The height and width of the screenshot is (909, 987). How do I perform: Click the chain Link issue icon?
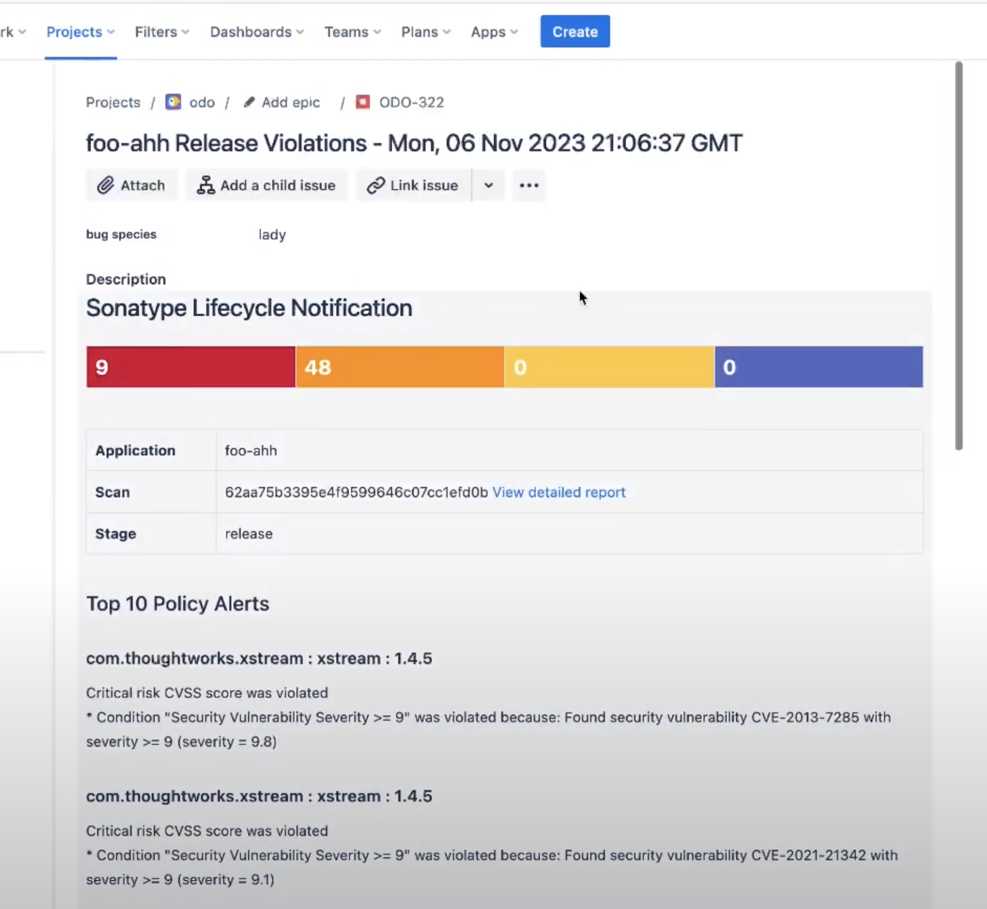(x=375, y=185)
